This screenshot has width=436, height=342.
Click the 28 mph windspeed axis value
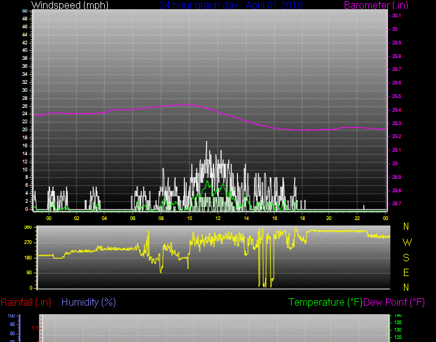coord(25,99)
